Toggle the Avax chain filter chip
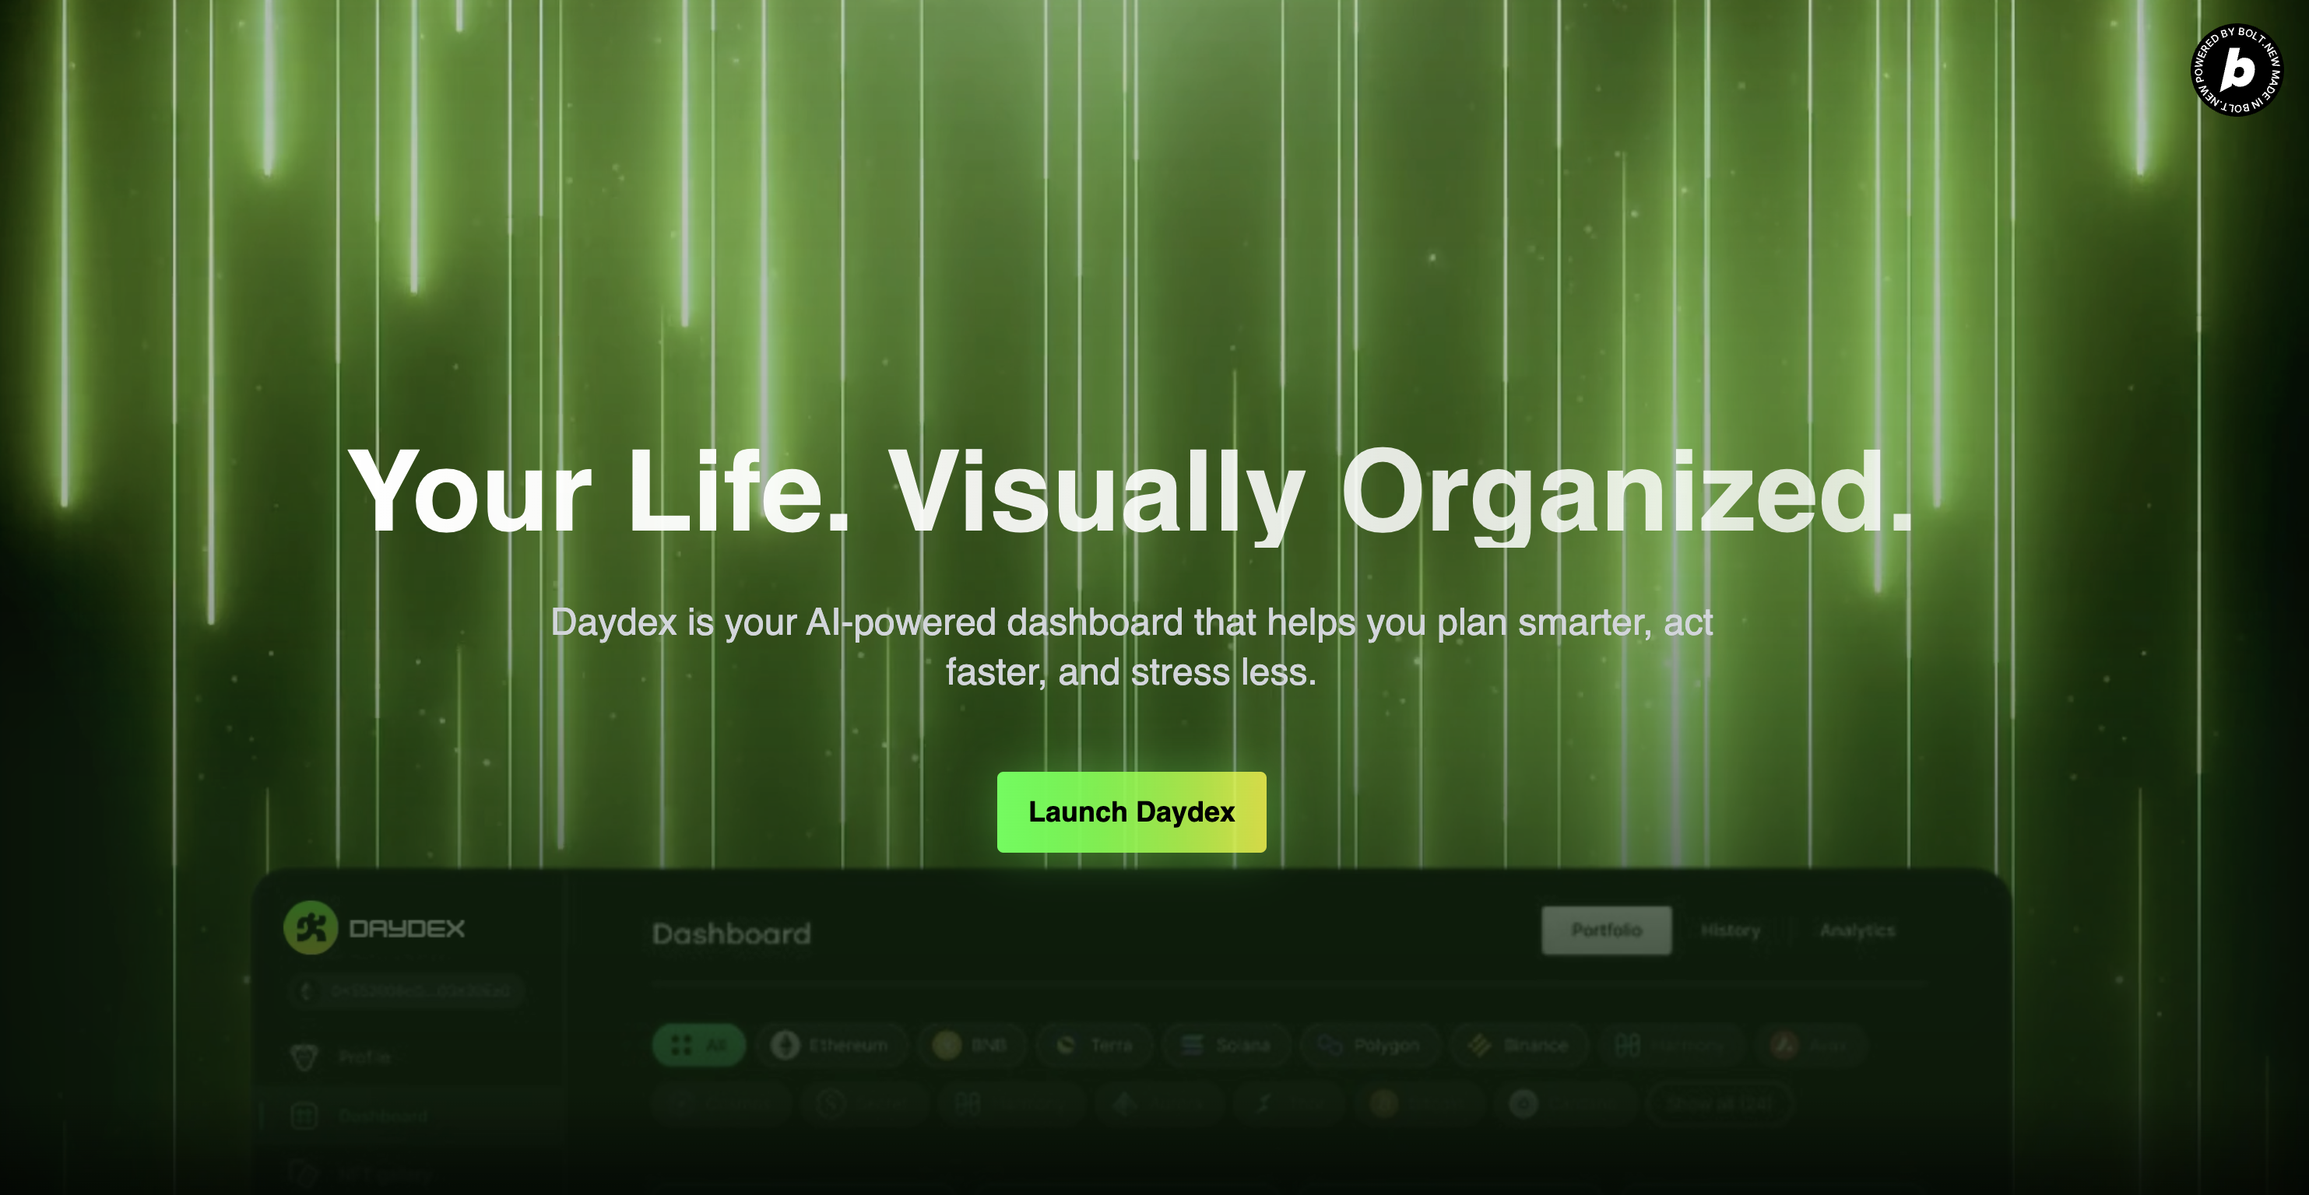This screenshot has width=2309, height=1195. point(1811,1046)
